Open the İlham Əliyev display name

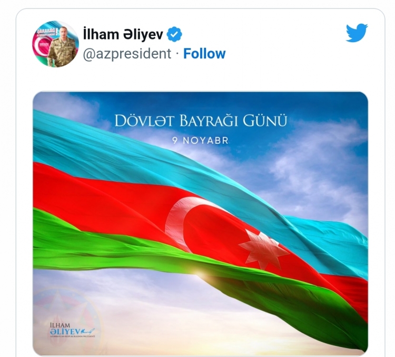coord(123,34)
